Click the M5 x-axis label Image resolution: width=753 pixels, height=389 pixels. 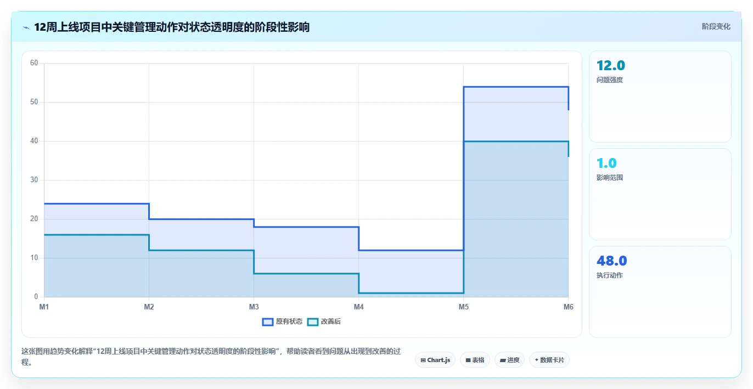point(463,307)
